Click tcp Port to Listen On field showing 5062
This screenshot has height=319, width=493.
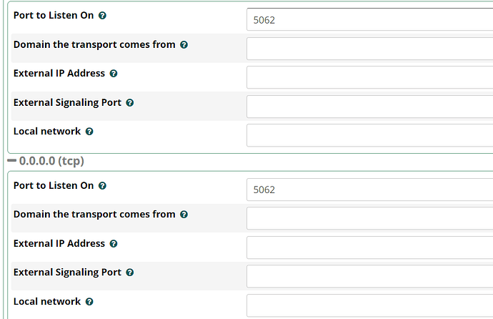coord(369,190)
